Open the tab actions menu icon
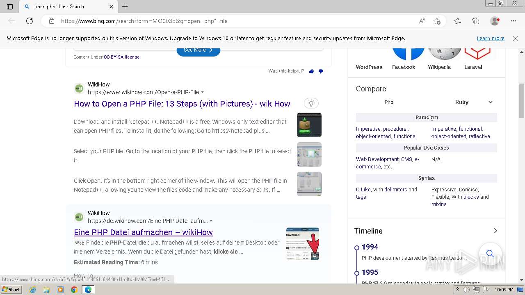 10,7
